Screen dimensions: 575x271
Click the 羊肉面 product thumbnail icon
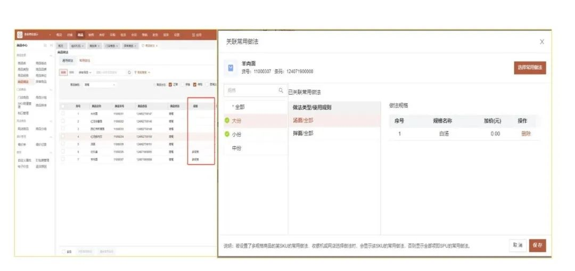click(231, 68)
